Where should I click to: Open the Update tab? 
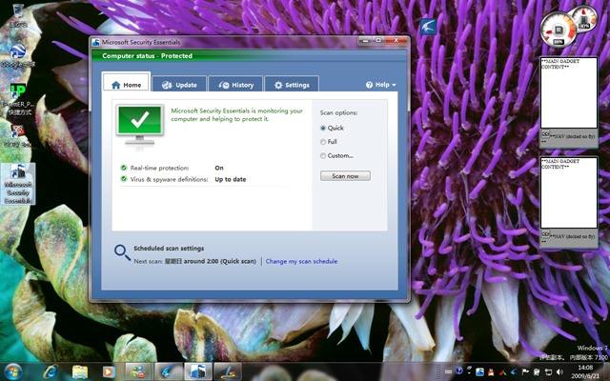179,85
